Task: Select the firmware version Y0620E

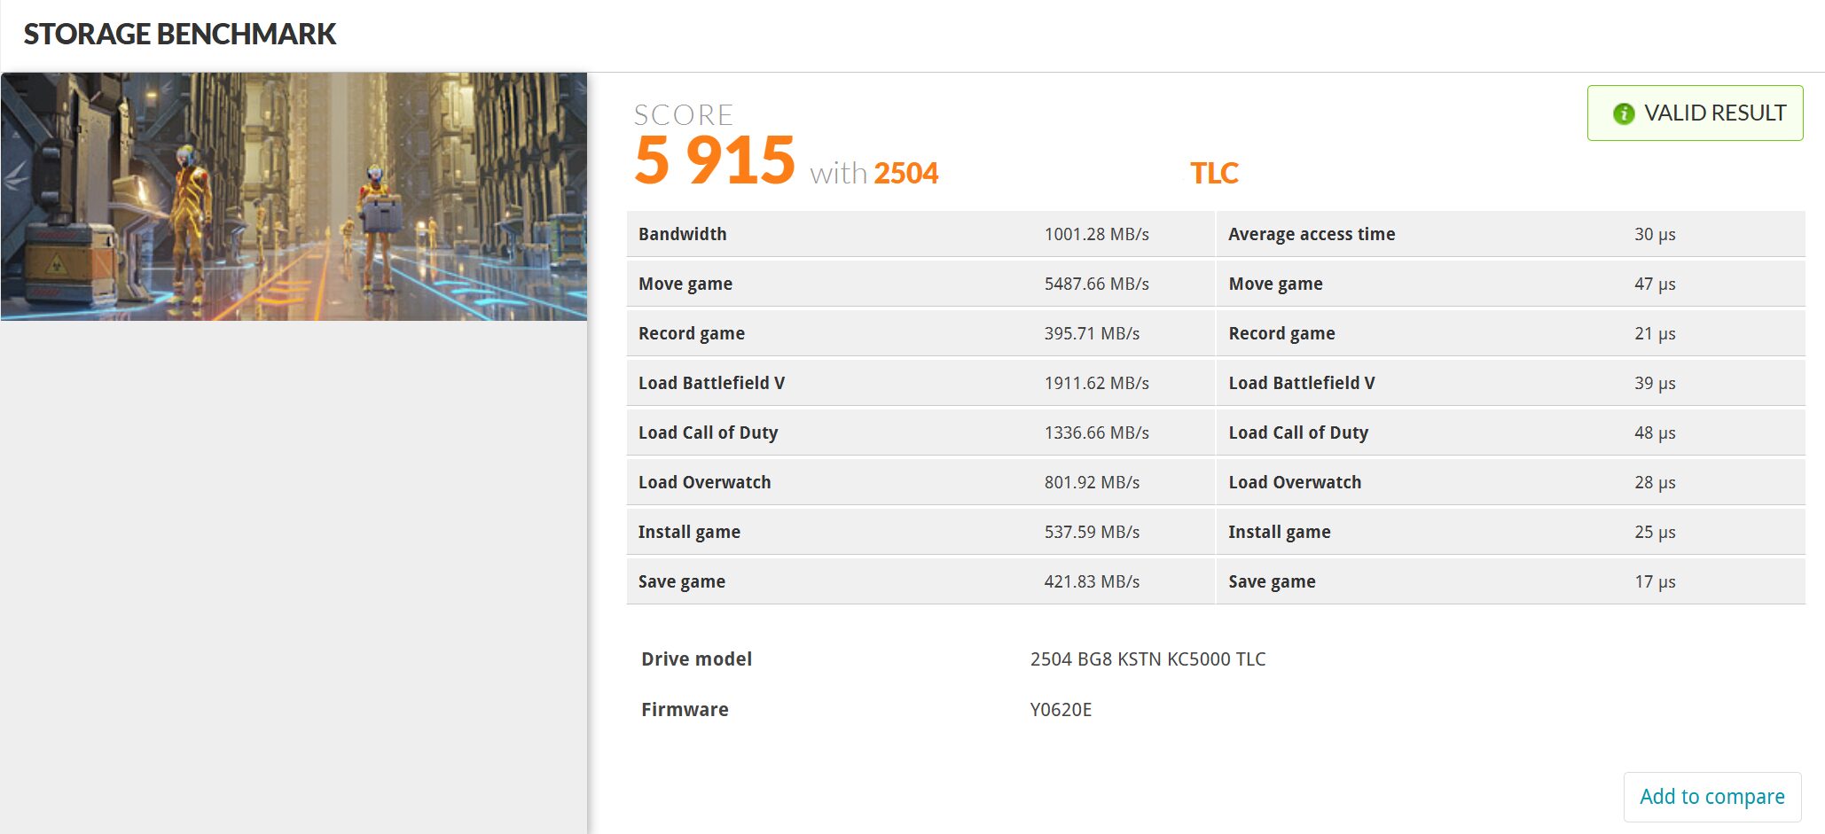Action: coord(1061,710)
